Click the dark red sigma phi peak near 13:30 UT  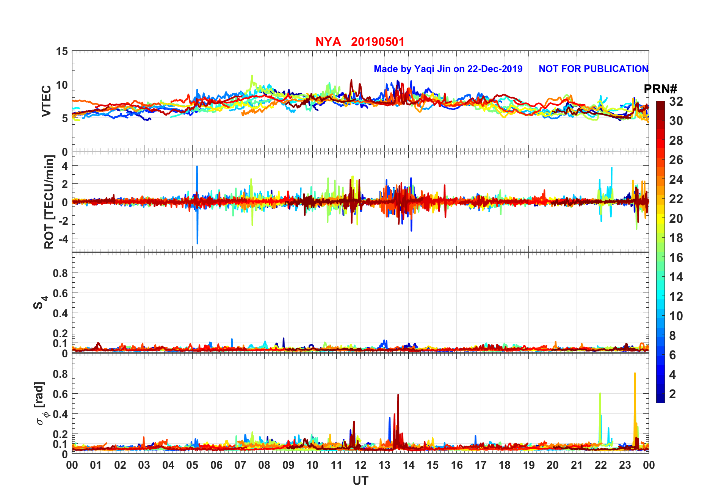[398, 421]
